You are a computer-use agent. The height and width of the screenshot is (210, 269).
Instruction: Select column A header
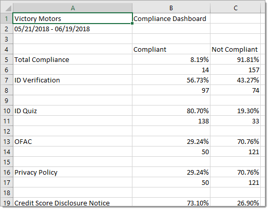click(x=72, y=8)
